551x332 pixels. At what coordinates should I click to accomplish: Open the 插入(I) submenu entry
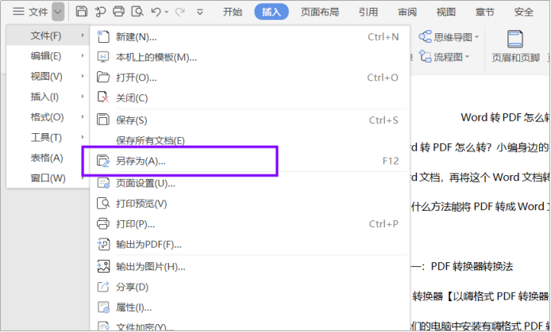[x=48, y=97]
